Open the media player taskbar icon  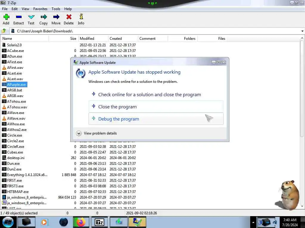pos(44,222)
